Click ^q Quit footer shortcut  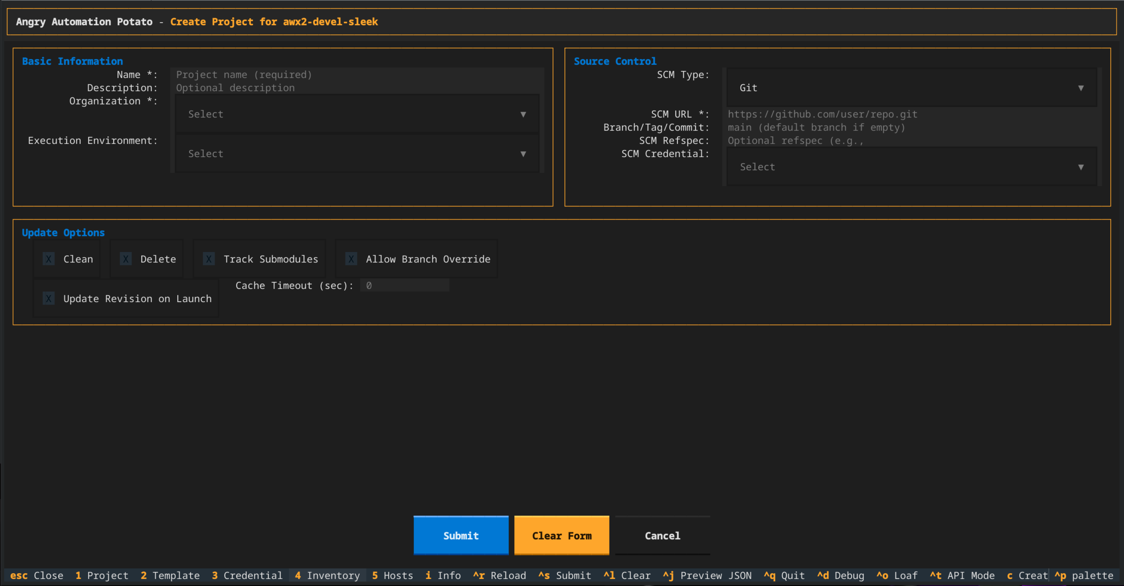(x=784, y=575)
